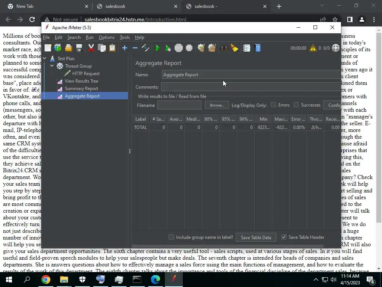Click Start no pauses icon
Image resolution: width=382 pixels, height=287 pixels.
168,48
